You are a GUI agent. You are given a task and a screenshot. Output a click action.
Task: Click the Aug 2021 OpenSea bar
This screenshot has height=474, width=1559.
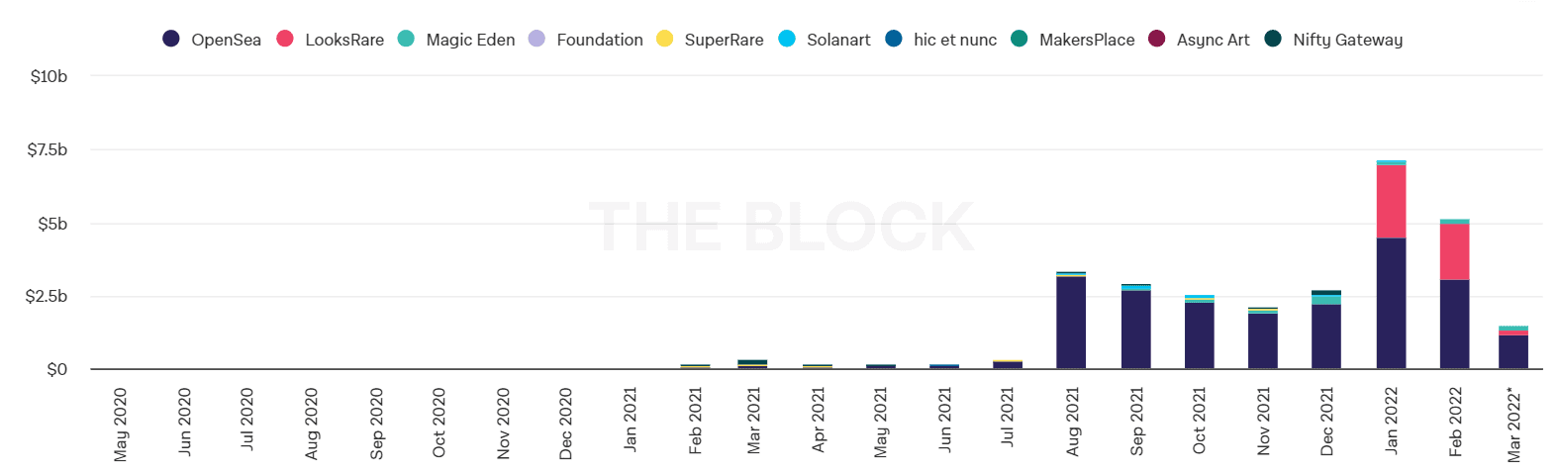click(x=1071, y=323)
